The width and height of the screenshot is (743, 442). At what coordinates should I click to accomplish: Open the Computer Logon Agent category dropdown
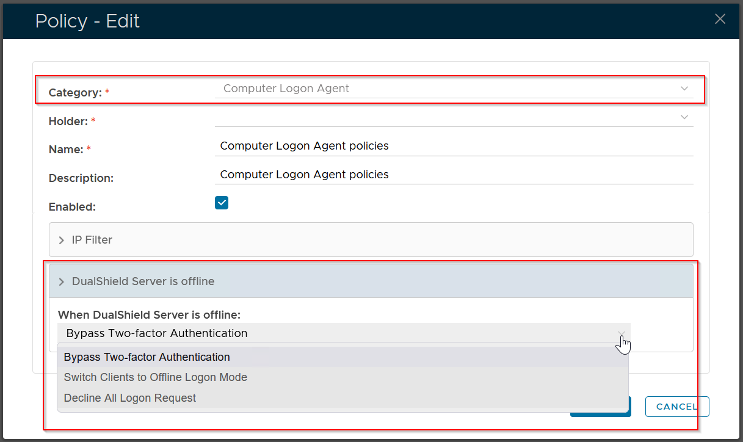coord(452,89)
